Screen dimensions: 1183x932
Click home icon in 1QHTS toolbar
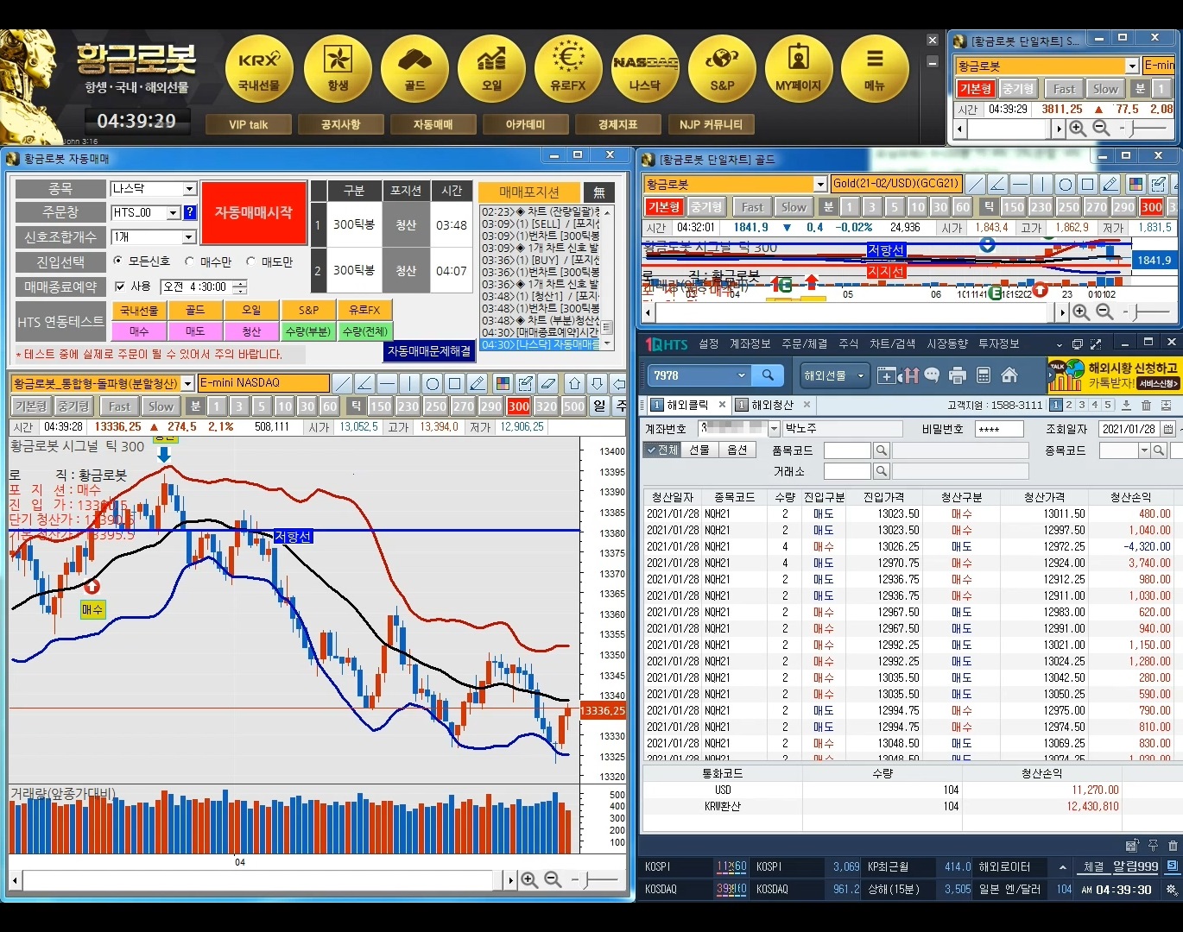(1009, 375)
